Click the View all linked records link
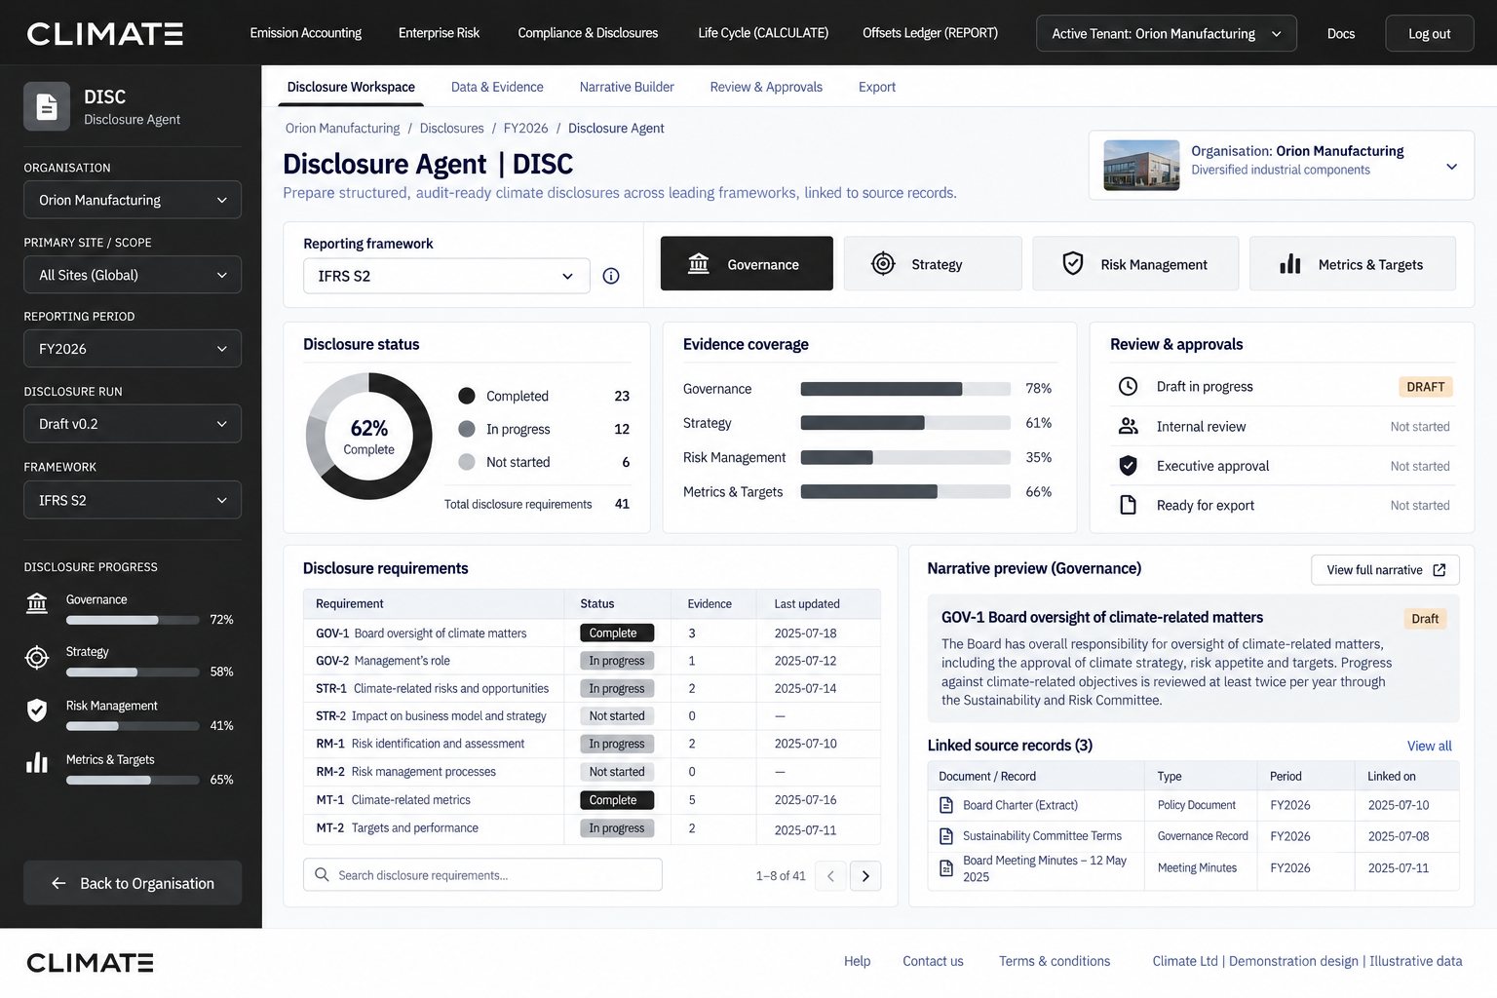Viewport: 1497px width, 998px height. point(1429,746)
